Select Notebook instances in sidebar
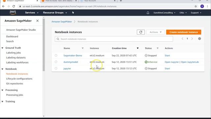 [17, 74]
